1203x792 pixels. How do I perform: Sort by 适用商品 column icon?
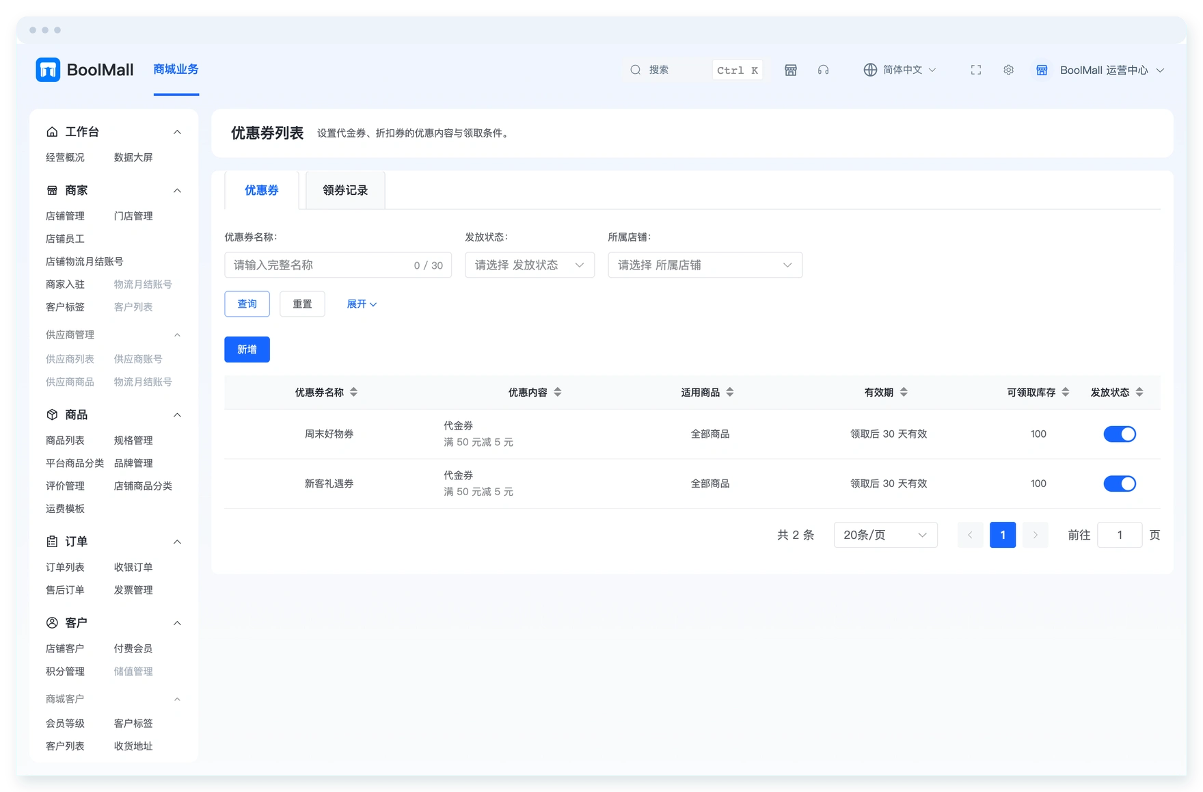729,392
